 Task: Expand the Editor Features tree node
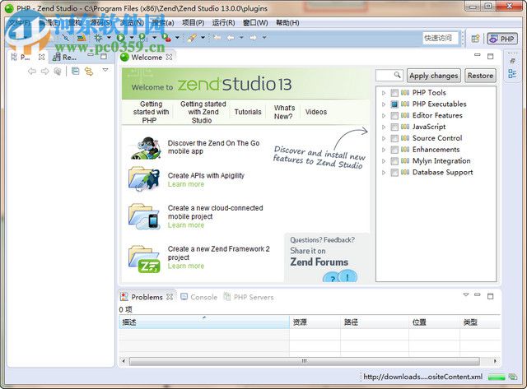[384, 116]
